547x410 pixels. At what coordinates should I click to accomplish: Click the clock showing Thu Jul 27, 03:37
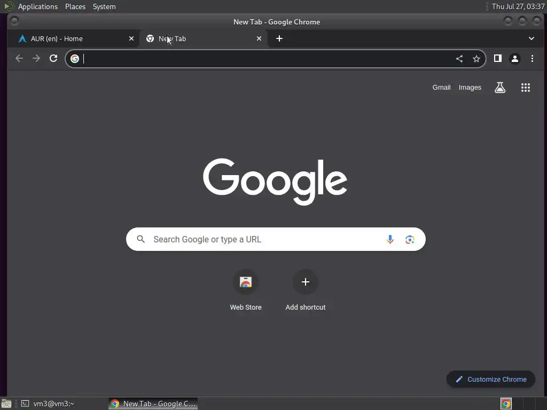[518, 6]
